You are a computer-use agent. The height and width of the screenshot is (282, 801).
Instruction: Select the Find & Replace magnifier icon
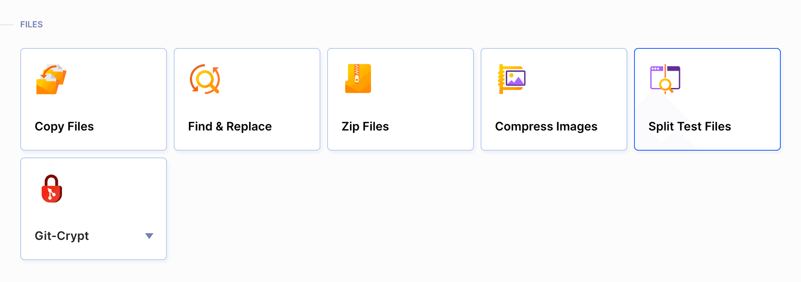pyautogui.click(x=204, y=79)
